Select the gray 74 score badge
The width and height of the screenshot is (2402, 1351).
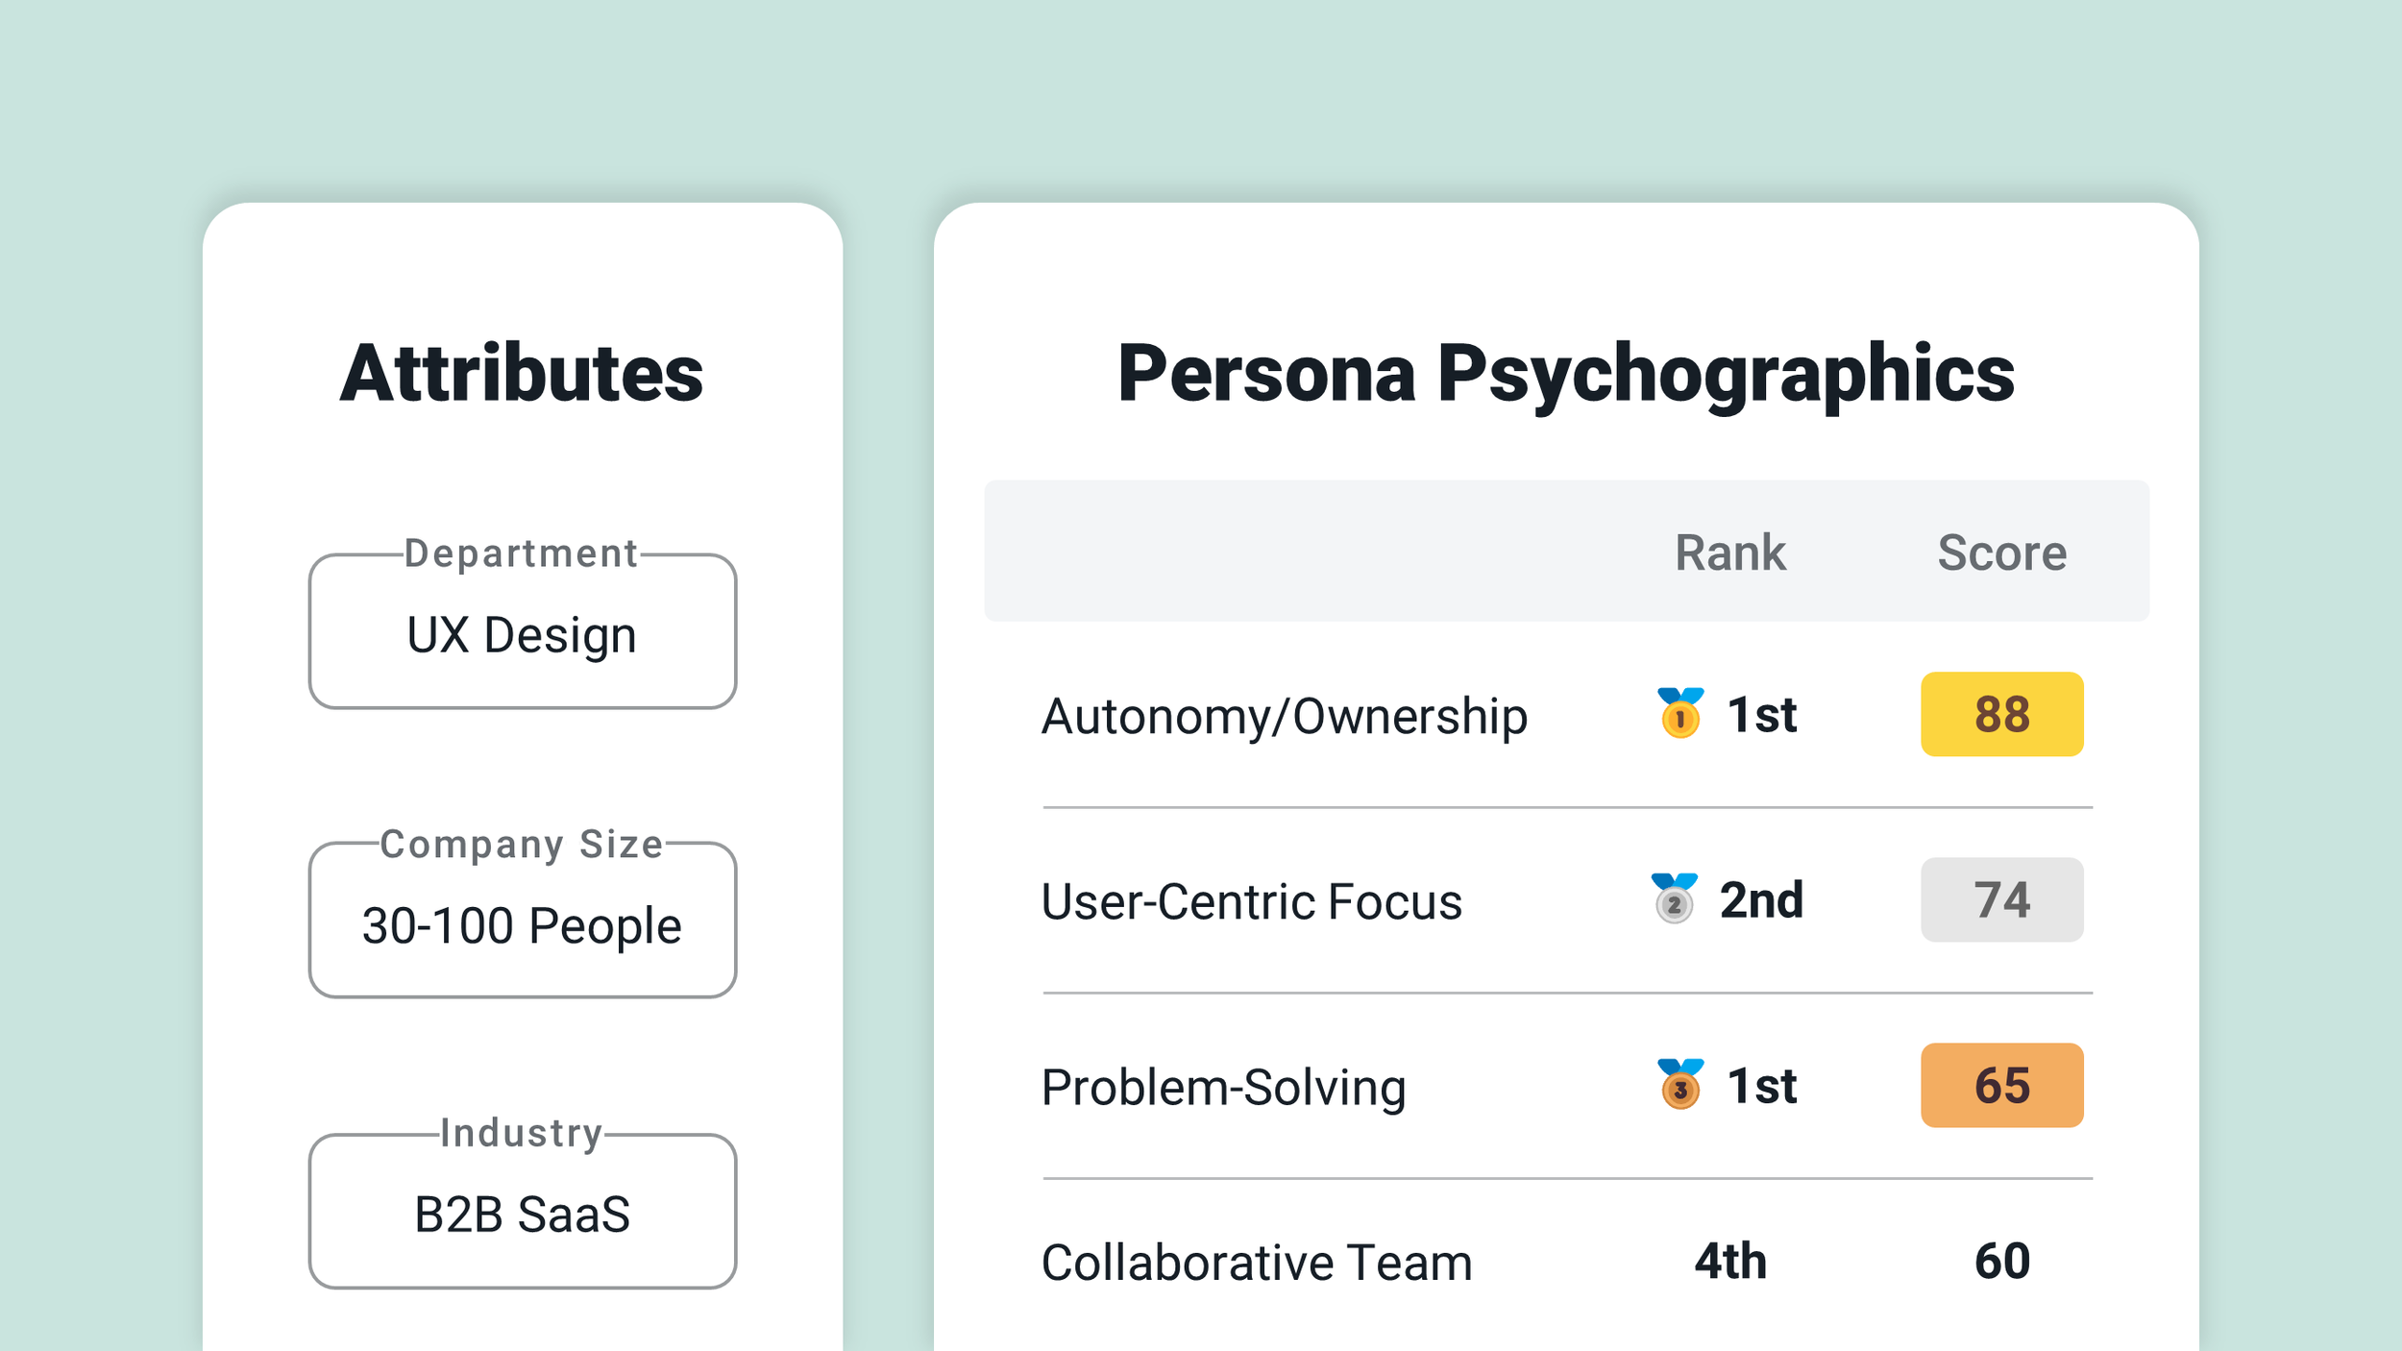(x=2002, y=899)
